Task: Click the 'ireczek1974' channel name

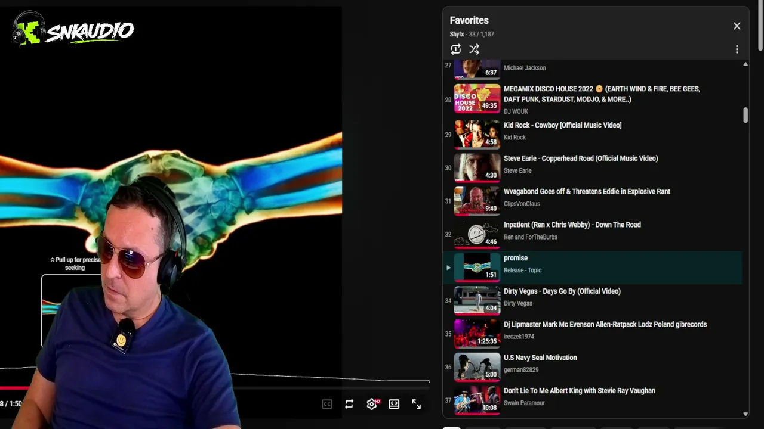Action: pos(519,337)
